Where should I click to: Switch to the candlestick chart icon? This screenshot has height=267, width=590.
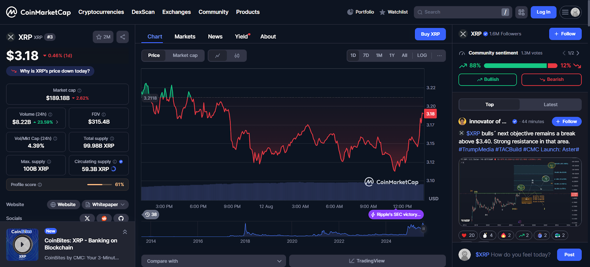(237, 56)
